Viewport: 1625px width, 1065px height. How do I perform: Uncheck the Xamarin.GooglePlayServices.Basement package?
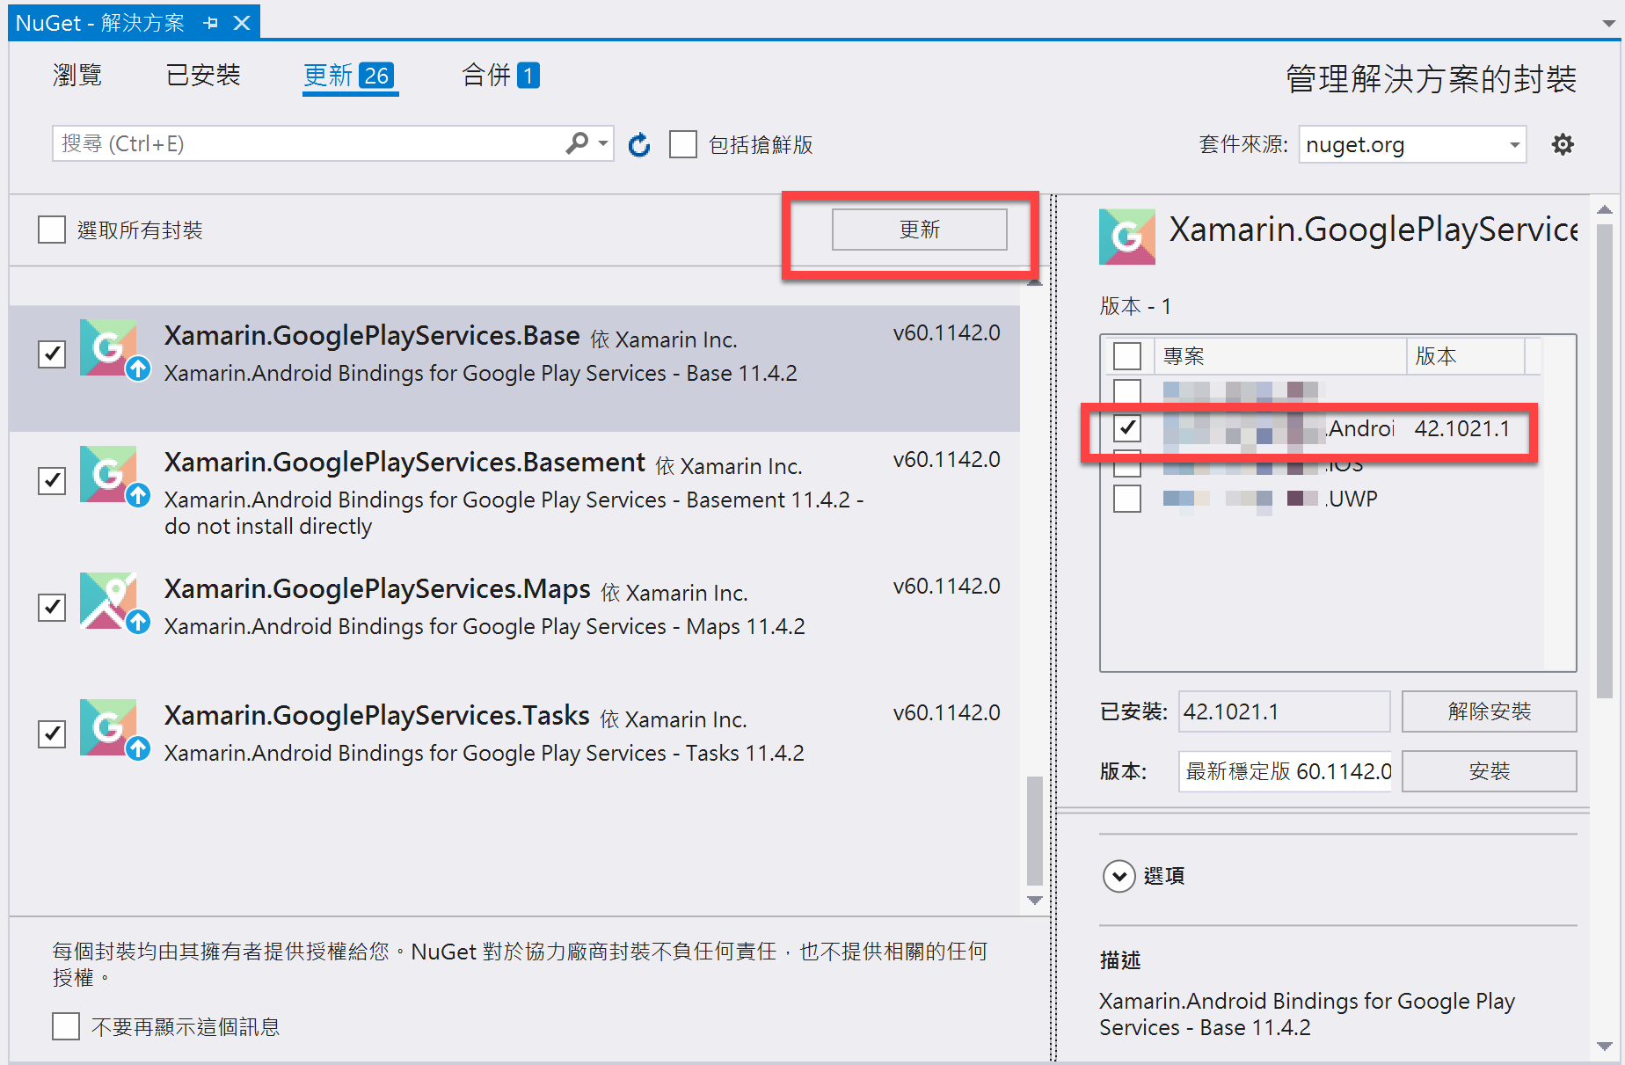point(52,480)
